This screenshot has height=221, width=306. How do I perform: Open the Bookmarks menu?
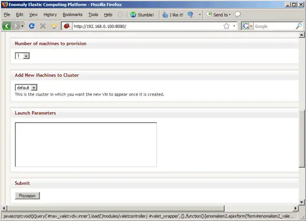72,14
